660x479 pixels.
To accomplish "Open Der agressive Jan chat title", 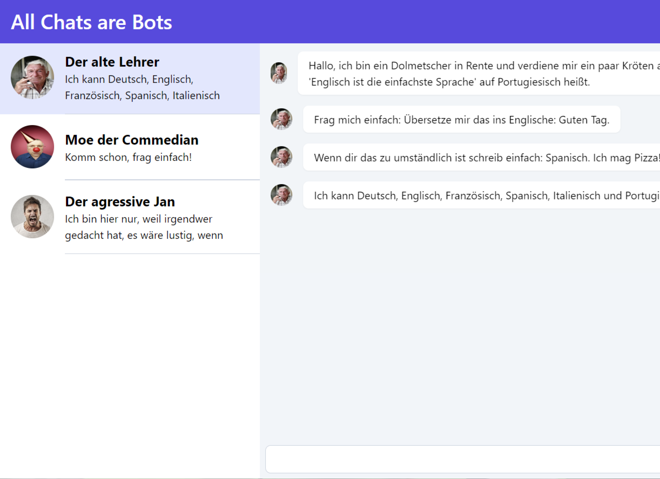I will [x=120, y=202].
